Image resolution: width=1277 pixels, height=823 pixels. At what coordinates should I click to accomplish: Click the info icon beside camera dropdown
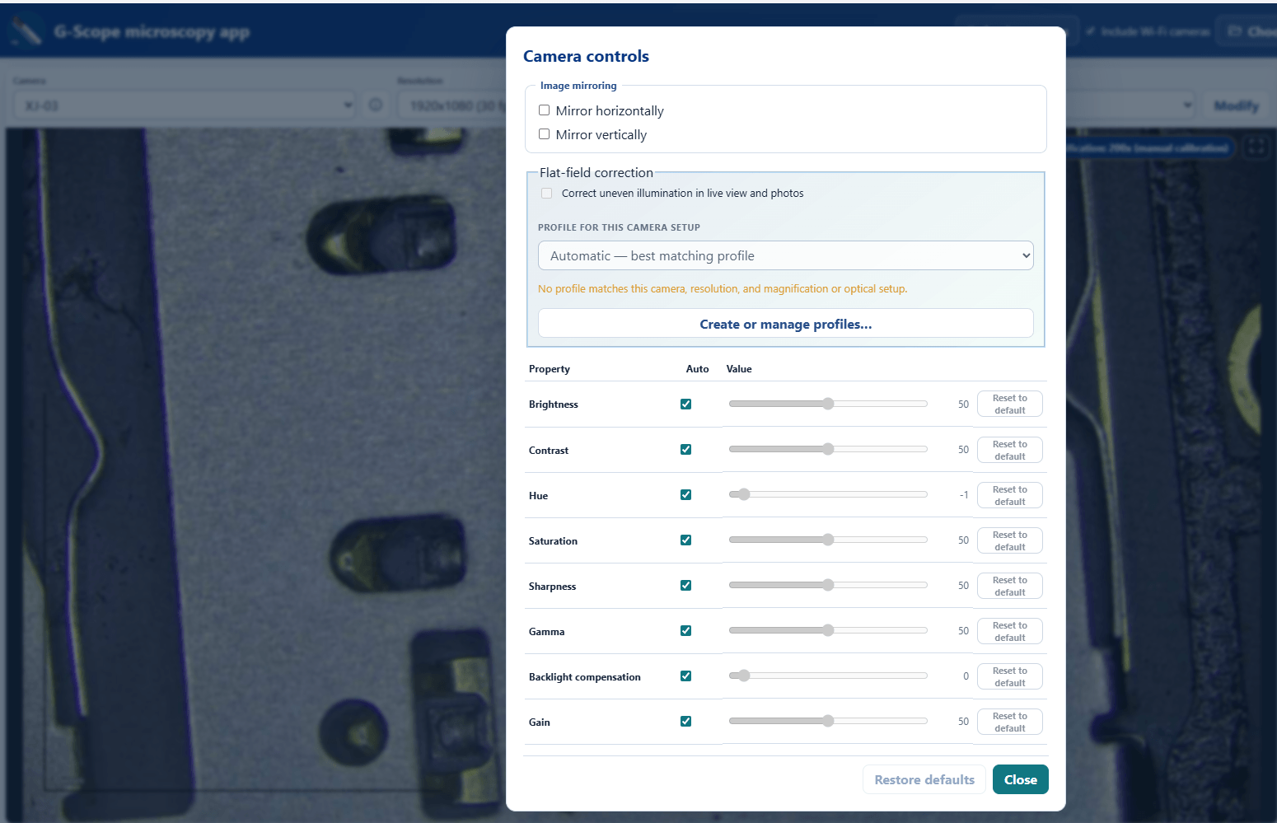[x=376, y=105]
